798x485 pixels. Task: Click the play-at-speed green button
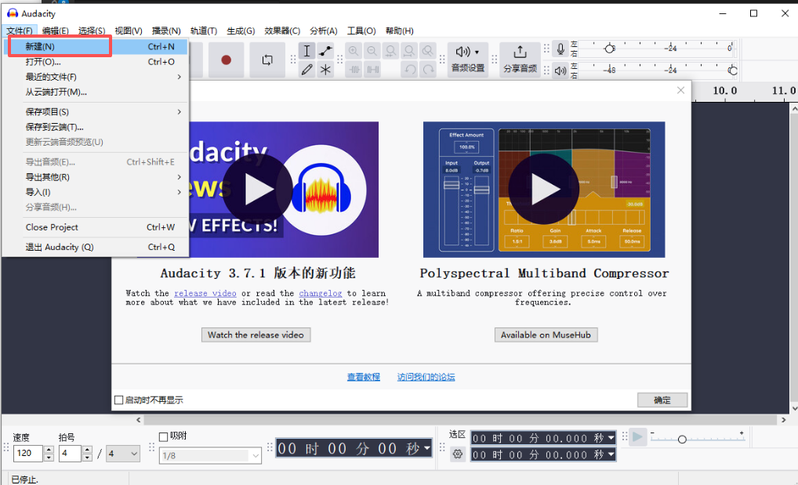pos(637,437)
